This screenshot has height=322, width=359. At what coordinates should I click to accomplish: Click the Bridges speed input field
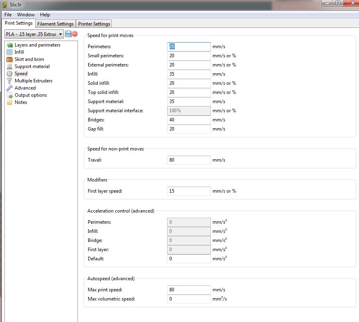tap(189, 120)
